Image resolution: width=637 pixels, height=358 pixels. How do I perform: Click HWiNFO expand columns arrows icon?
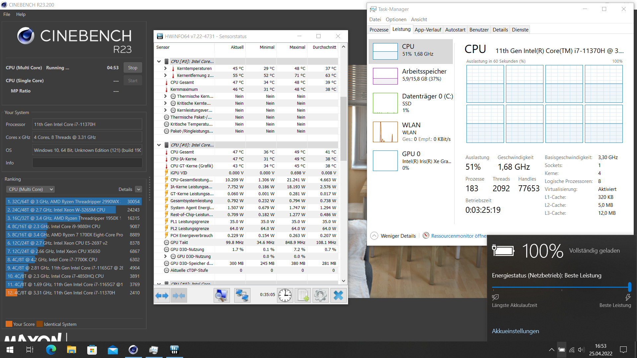point(162,295)
